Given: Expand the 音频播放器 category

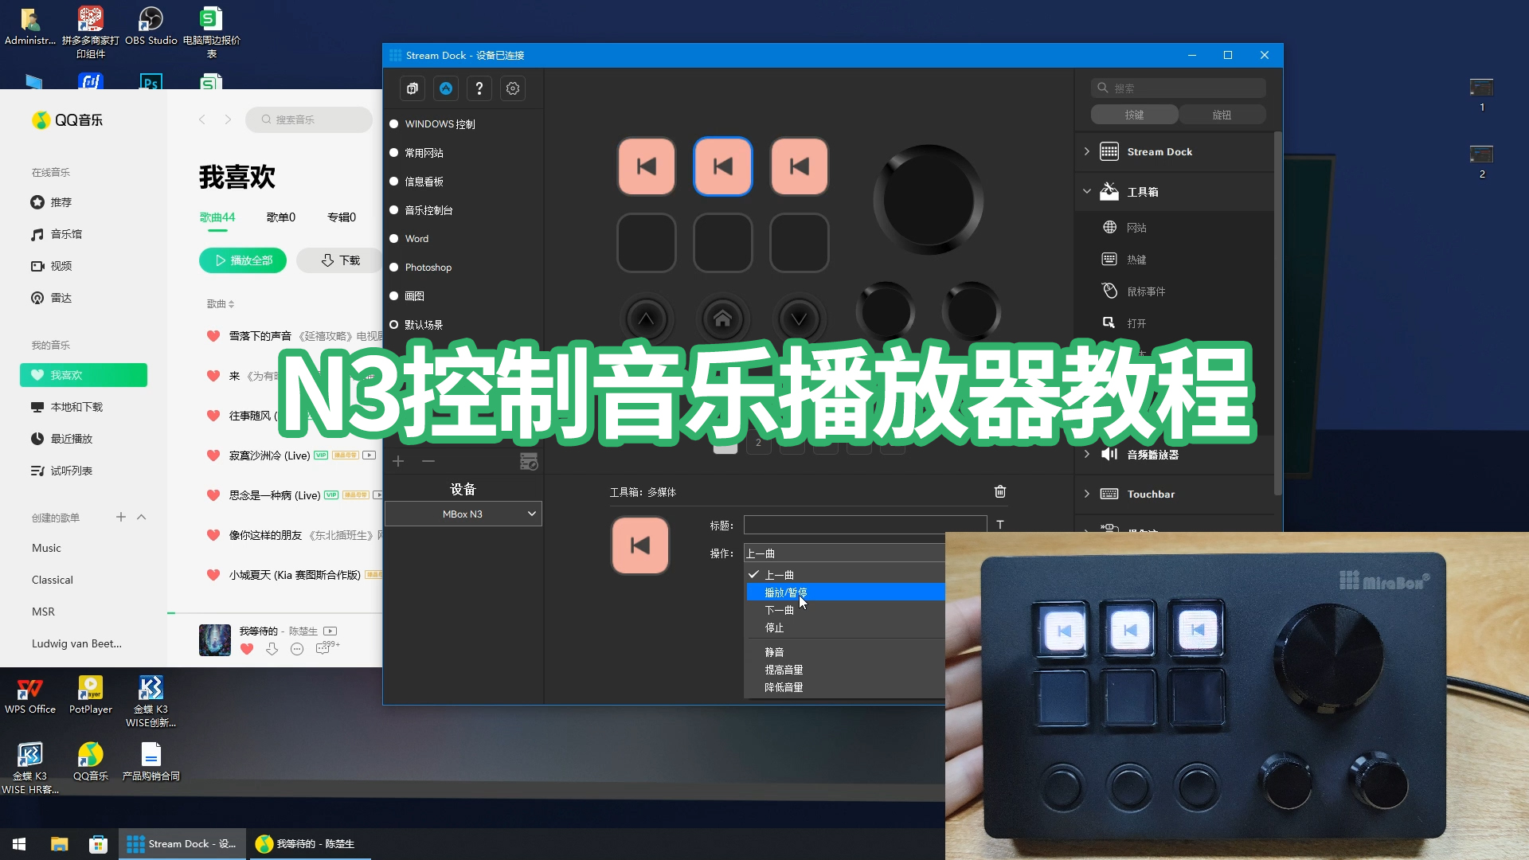Looking at the screenshot, I should point(1087,454).
